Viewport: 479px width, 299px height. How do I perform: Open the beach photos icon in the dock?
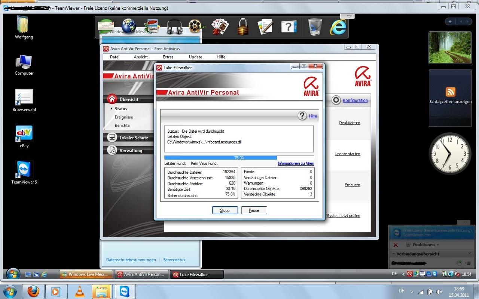[152, 27]
